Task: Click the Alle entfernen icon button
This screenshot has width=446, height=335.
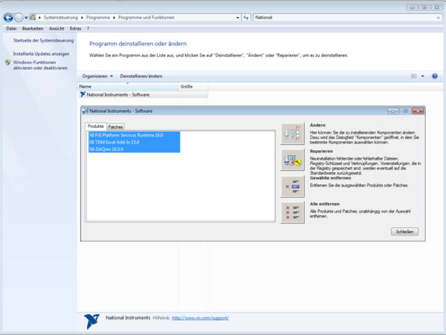Action: tap(292, 212)
